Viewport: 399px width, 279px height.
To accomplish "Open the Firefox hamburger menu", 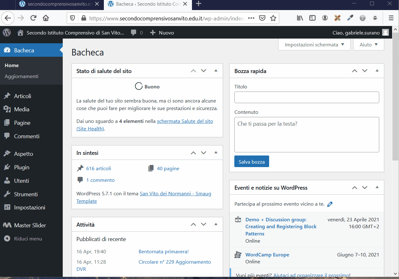I will pyautogui.click(x=391, y=18).
